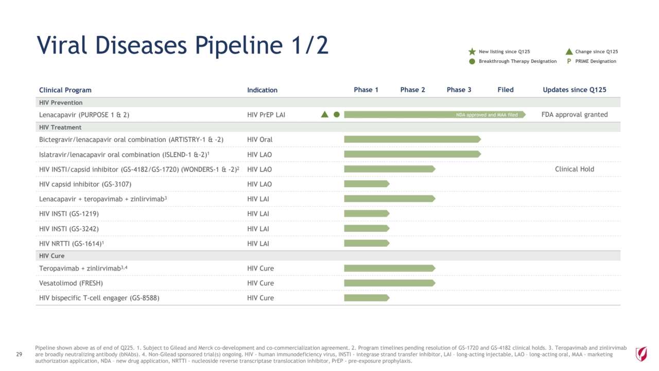Click the Bictegravir/lenacapavir ARTISTRY progress bar
Viewport: 659px width, 371px height.
coord(412,139)
